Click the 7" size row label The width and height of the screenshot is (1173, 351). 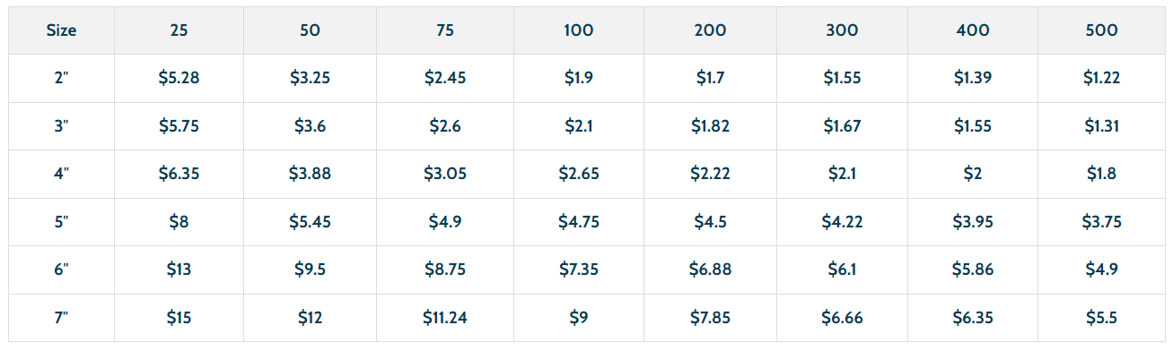coord(62,318)
